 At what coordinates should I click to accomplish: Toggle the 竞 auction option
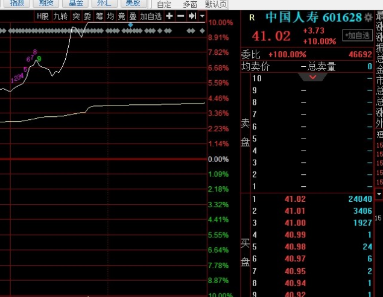click(121, 16)
